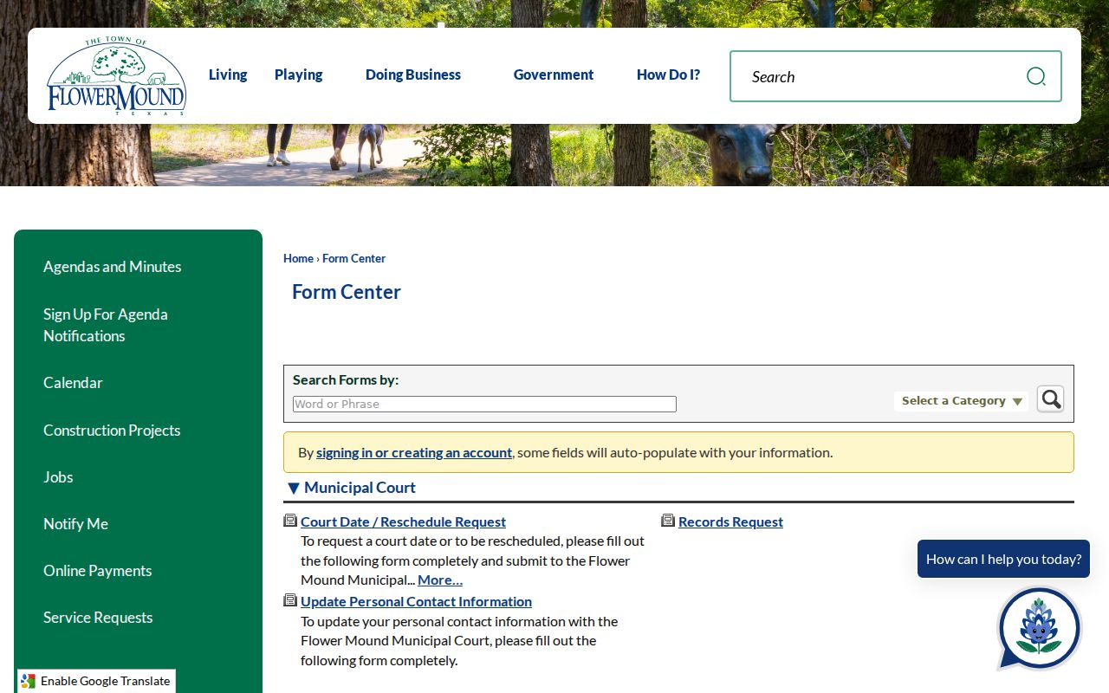This screenshot has width=1109, height=693.
Task: Open the Doing Business menu
Action: (413, 74)
